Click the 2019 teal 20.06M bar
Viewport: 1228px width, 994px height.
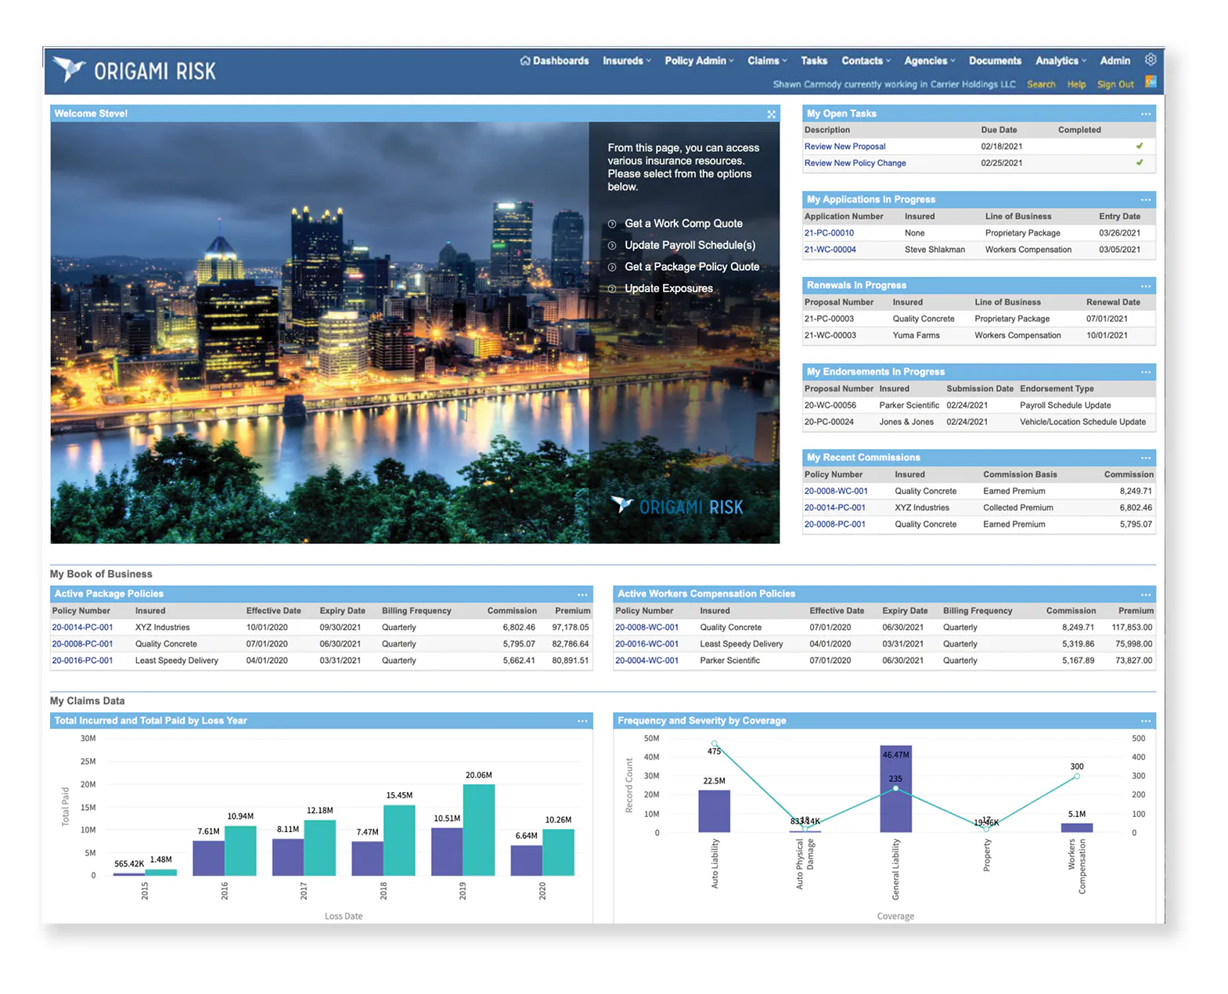(x=478, y=830)
